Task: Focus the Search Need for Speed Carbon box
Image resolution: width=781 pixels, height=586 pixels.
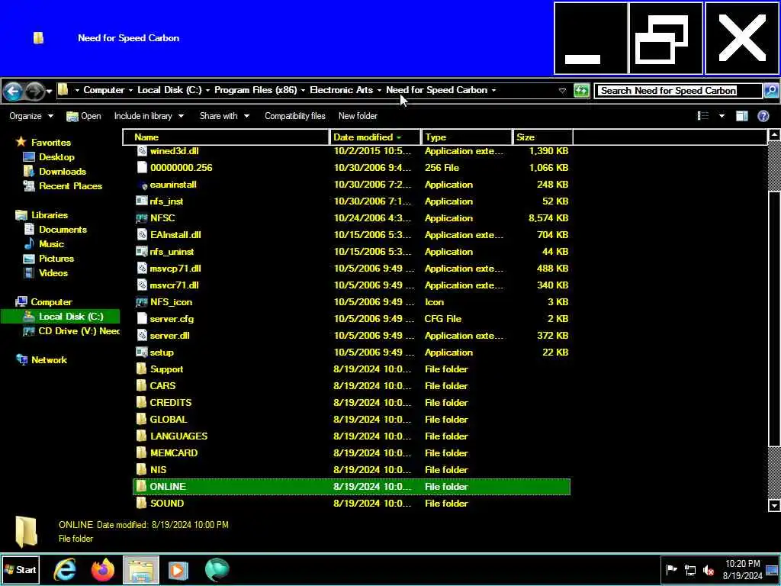Action: (x=678, y=91)
